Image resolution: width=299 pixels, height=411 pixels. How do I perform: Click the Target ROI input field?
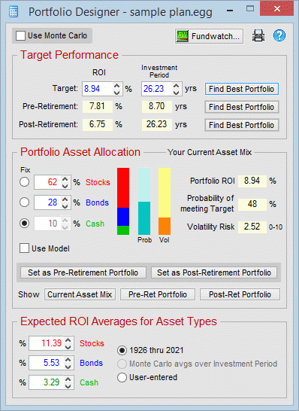click(x=98, y=89)
